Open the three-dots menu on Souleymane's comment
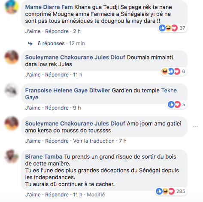Image resolution: width=203 pixels, height=202 pixels. (195, 127)
